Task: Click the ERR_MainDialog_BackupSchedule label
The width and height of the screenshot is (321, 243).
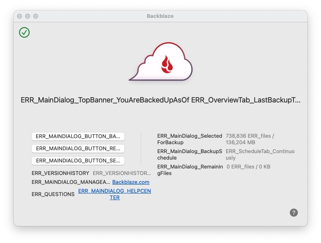Action: 190,154
